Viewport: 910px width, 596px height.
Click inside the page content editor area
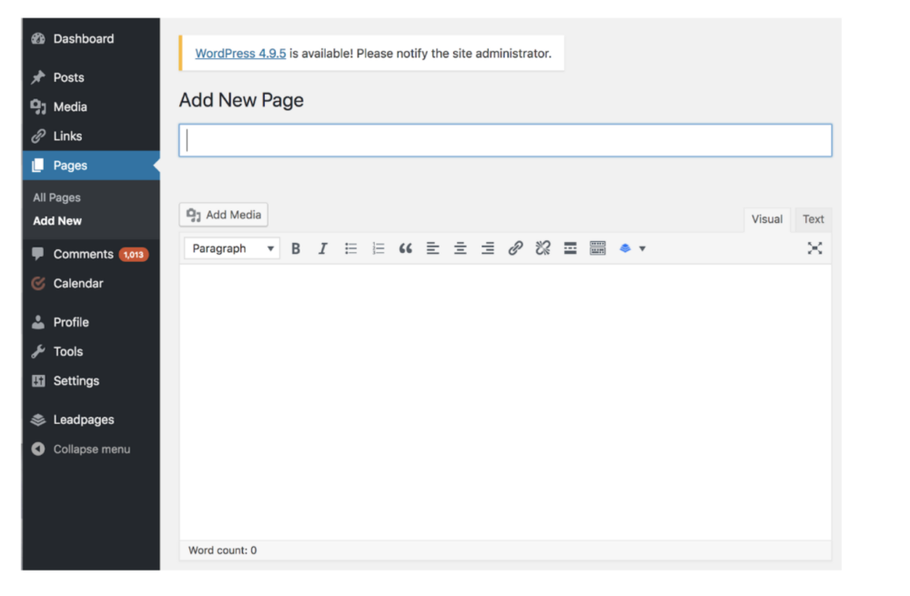click(505, 402)
